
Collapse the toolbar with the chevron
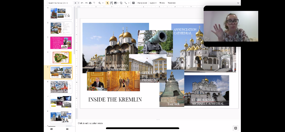coord(238,3)
